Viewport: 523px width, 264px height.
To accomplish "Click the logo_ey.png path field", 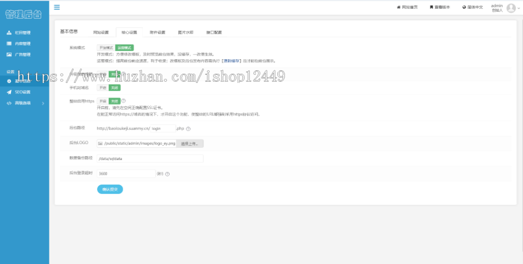I will tap(137, 144).
